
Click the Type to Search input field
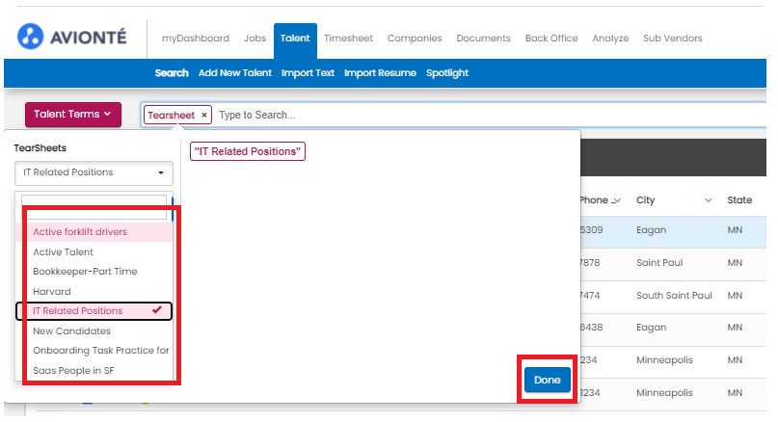click(492, 115)
